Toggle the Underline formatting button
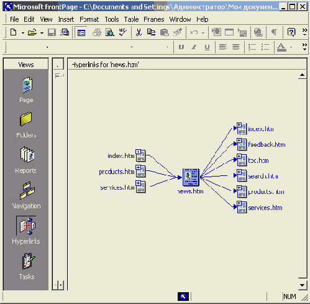This screenshot has height=304, width=310. (x=207, y=47)
